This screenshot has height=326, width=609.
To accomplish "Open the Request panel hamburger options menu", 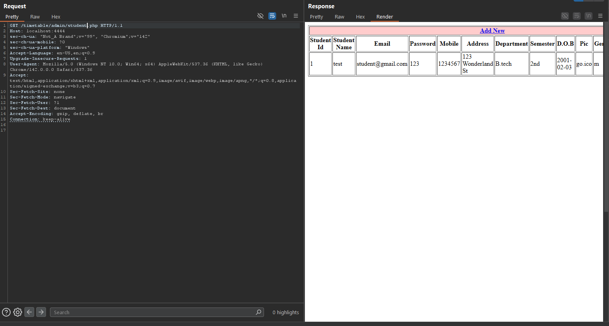I will 296,16.
